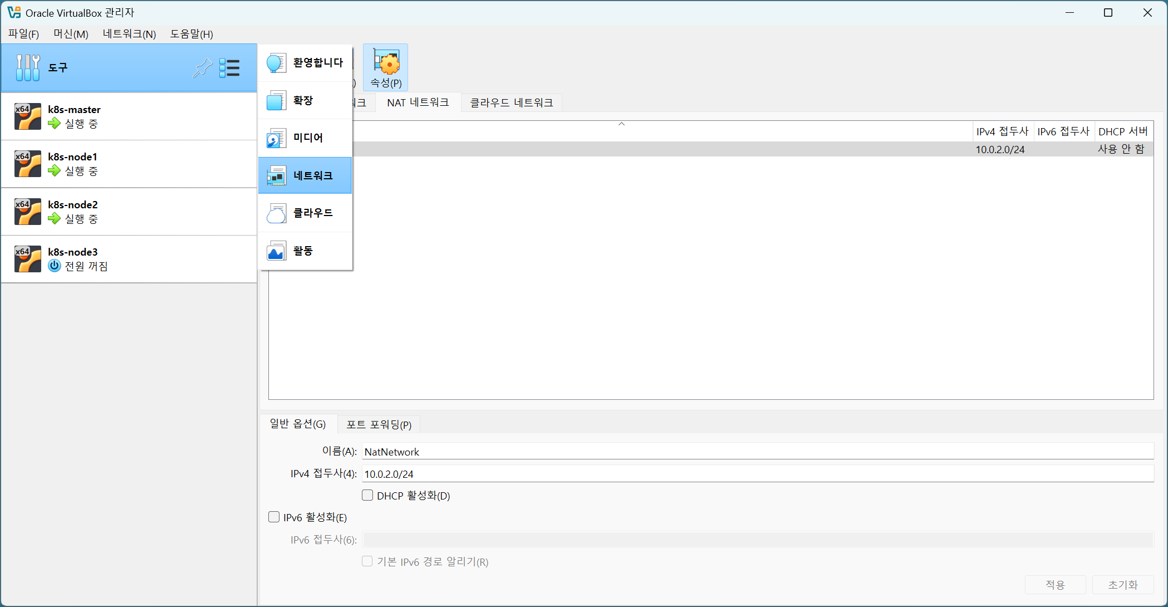
Task: Click the 도구 label in sidebar header
Action: pos(58,68)
